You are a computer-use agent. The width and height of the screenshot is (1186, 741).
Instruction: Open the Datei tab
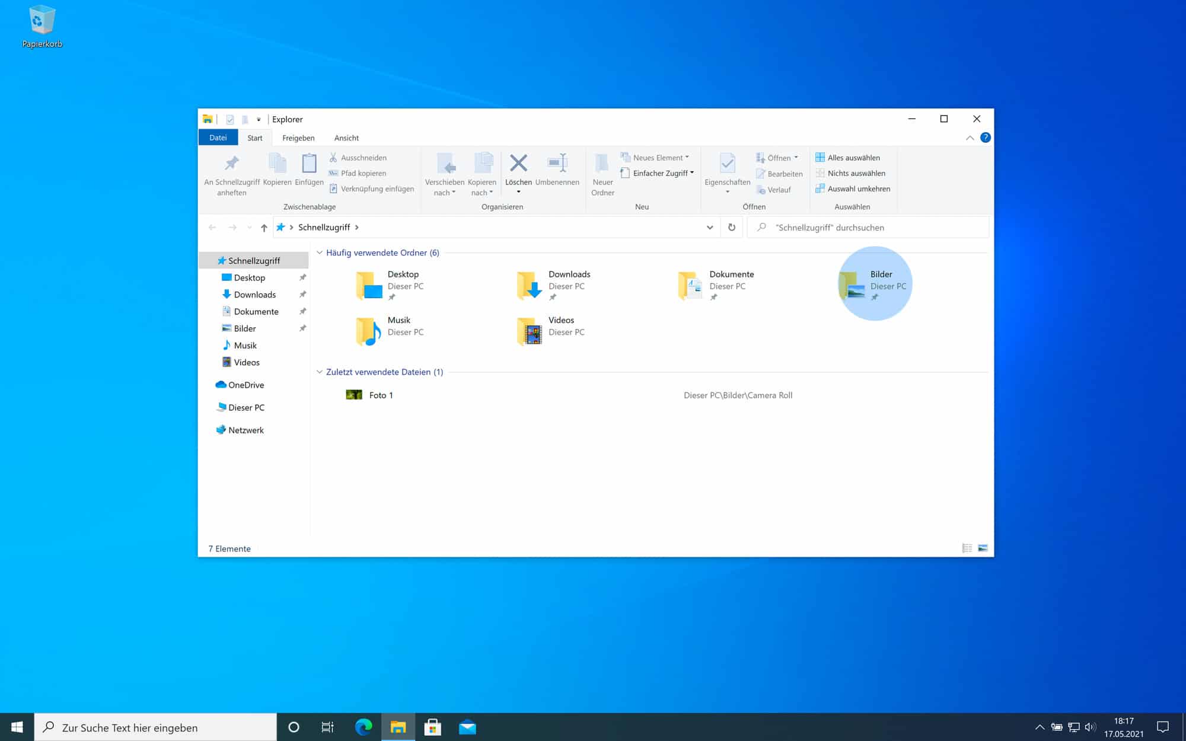tap(218, 138)
